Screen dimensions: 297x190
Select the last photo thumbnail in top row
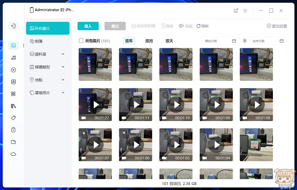(256, 64)
